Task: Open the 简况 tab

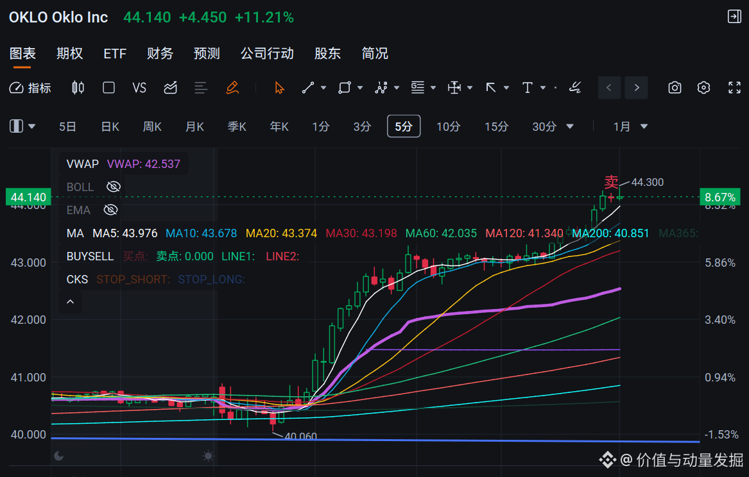Action: point(375,53)
